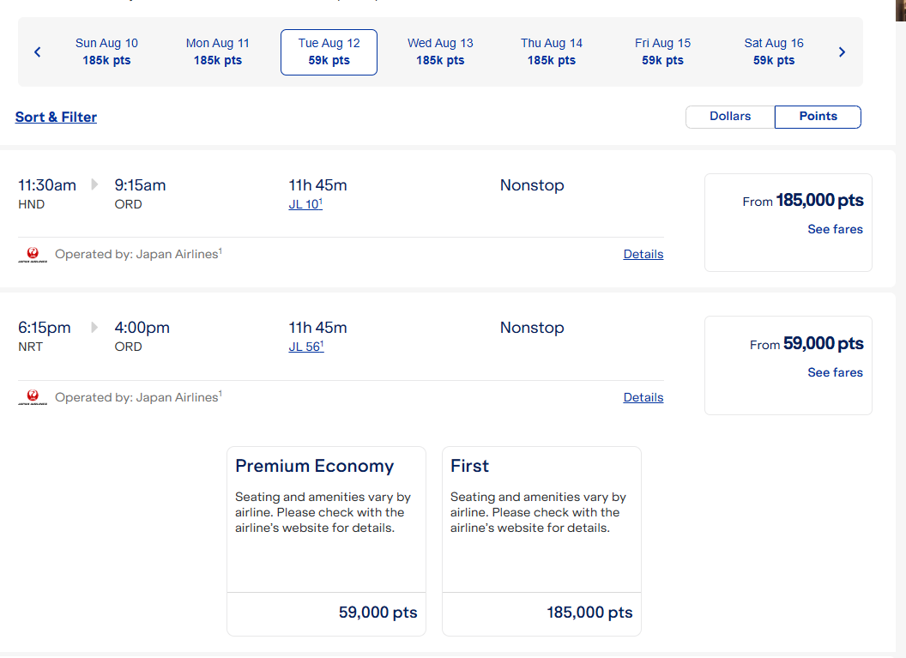
Task: Expand Details for the HND flight
Action: point(643,254)
